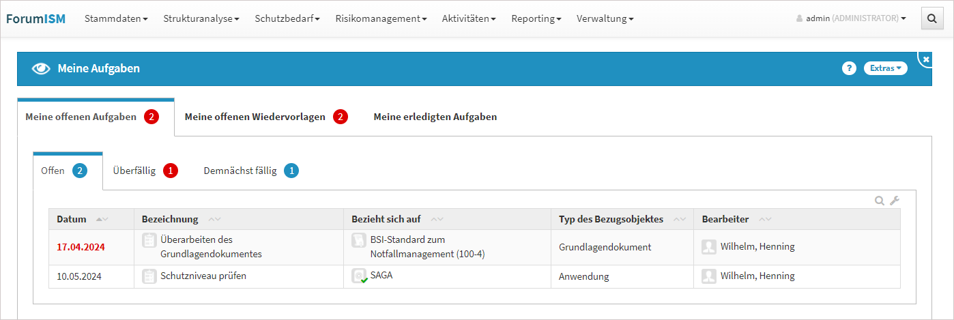Image resolution: width=954 pixels, height=320 pixels.
Task: Open the help question mark icon
Action: tap(849, 68)
